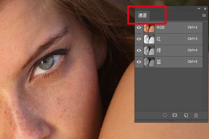Open the Channels panel menu icon
The width and height of the screenshot is (209, 139).
(x=204, y=16)
